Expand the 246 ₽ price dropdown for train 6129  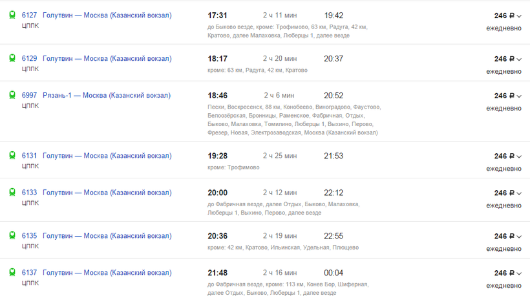pos(519,59)
